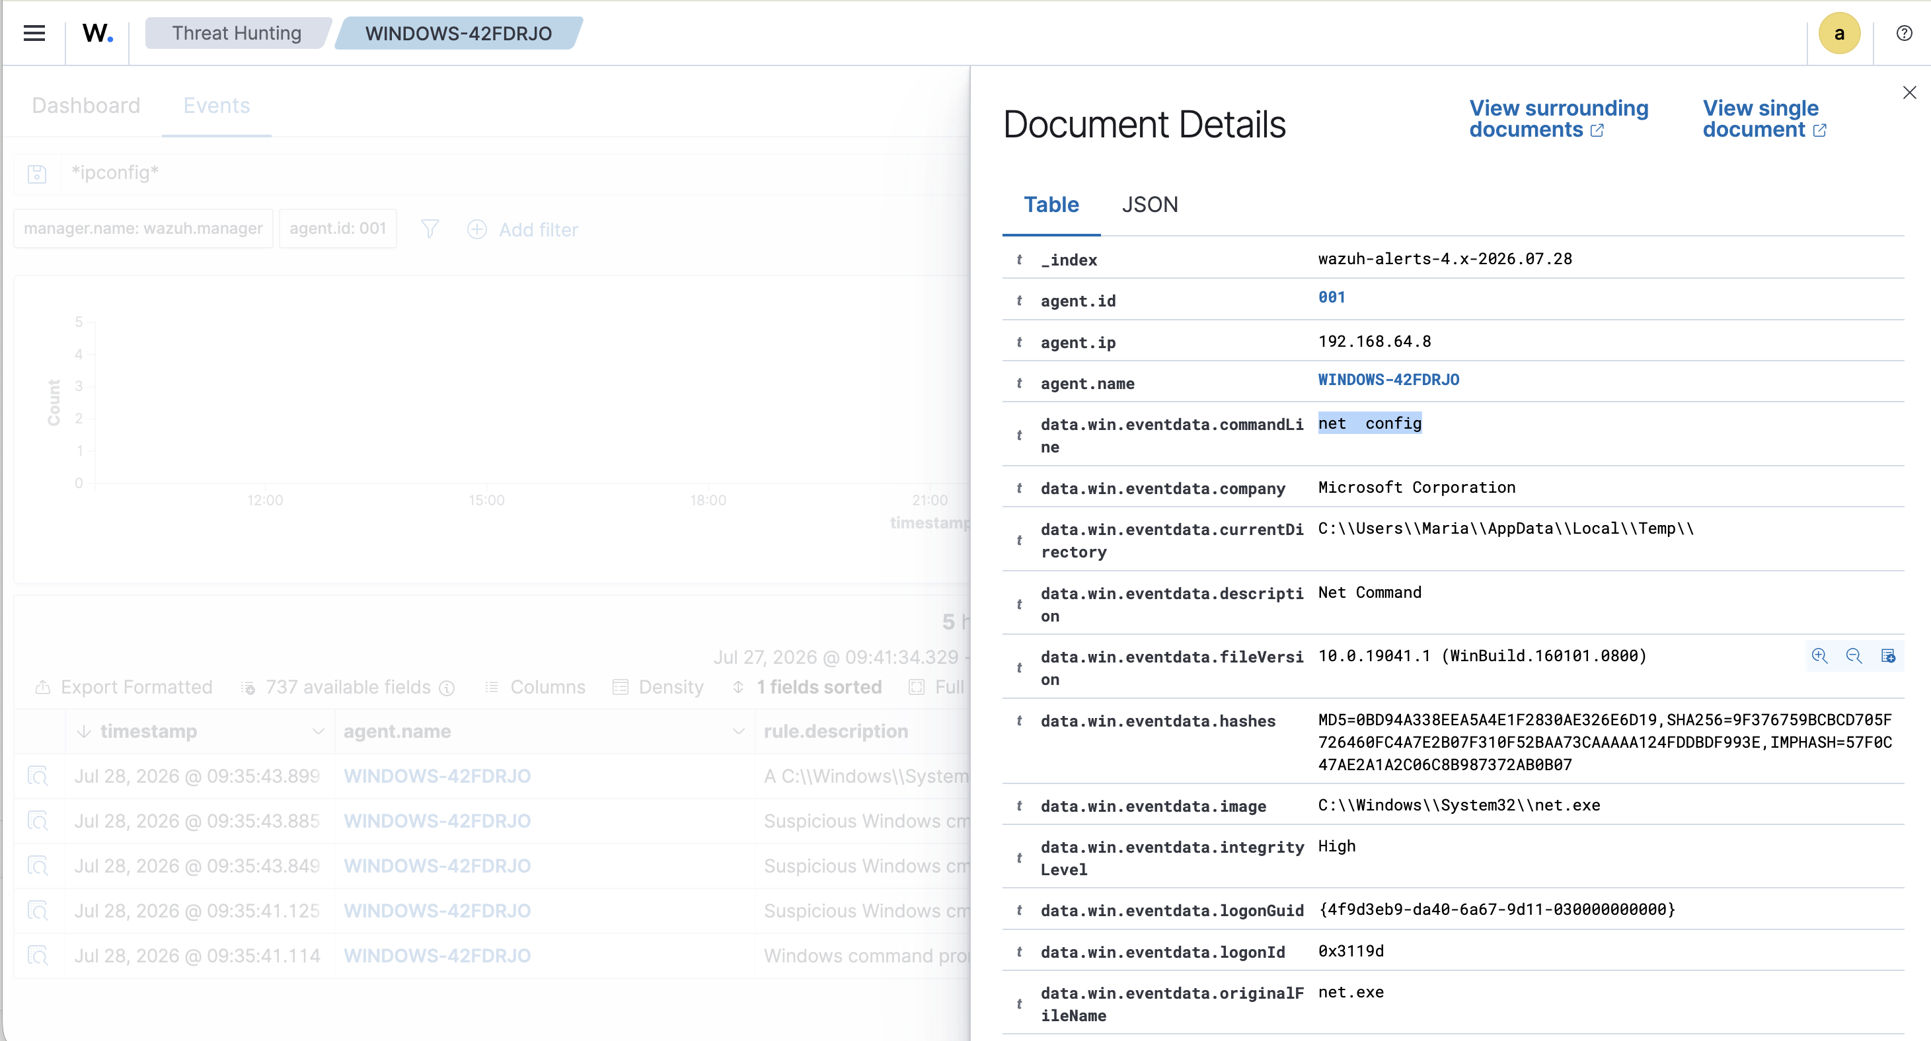This screenshot has width=1931, height=1041.
Task: Click the Export Formatted icon
Action: [x=43, y=686]
